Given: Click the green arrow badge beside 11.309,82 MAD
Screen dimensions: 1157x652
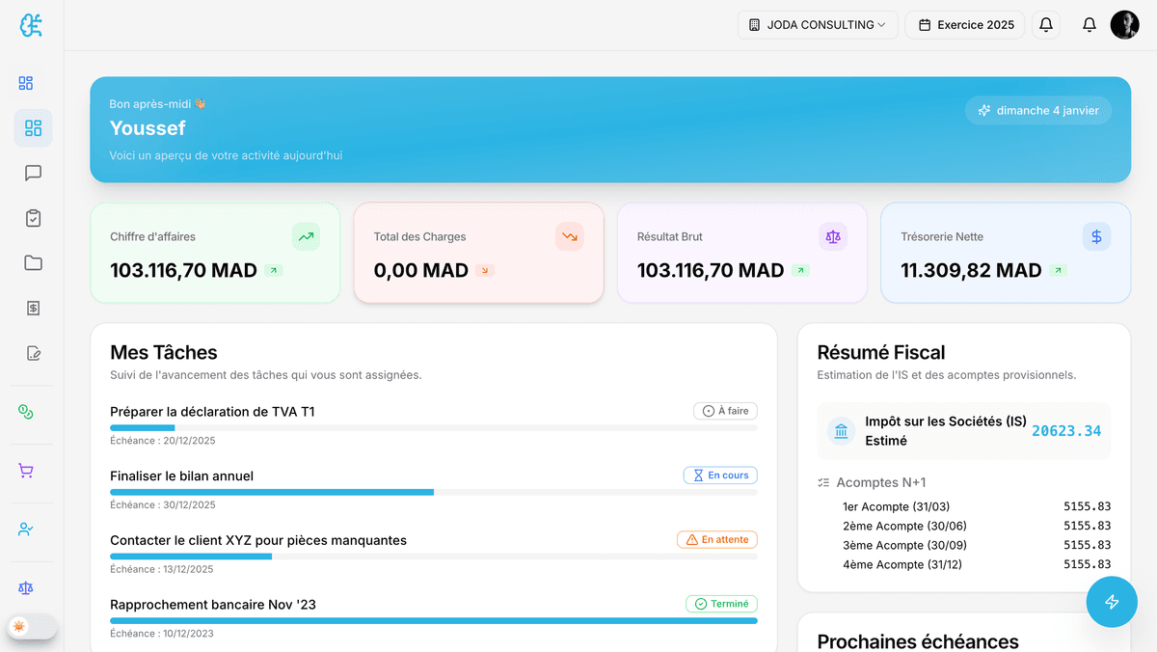Looking at the screenshot, I should 1059,271.
